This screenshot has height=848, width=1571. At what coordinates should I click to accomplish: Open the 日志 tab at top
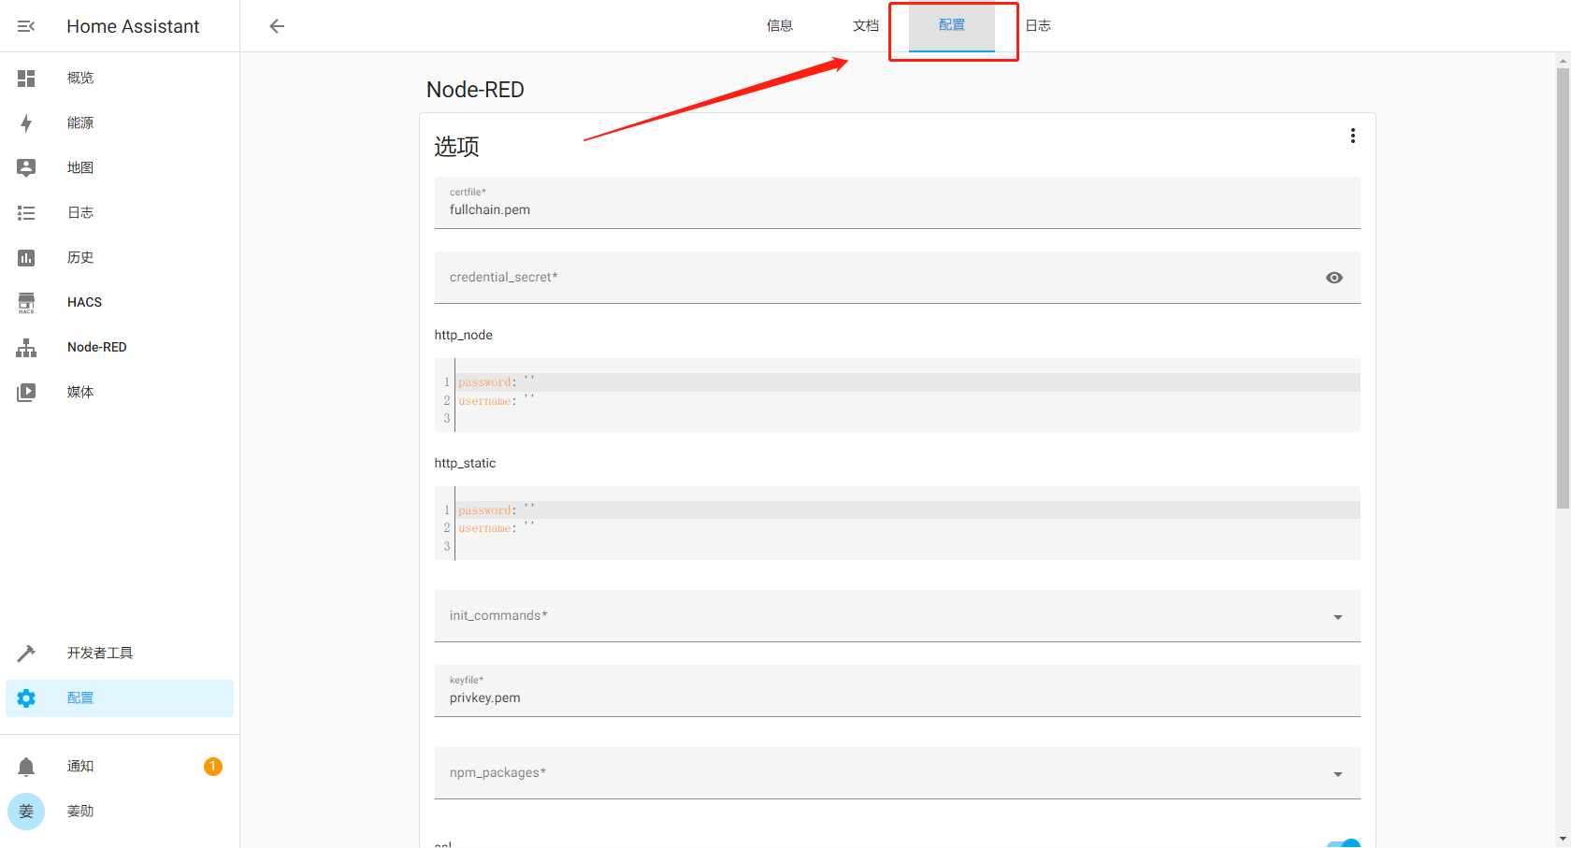pyautogui.click(x=1038, y=26)
